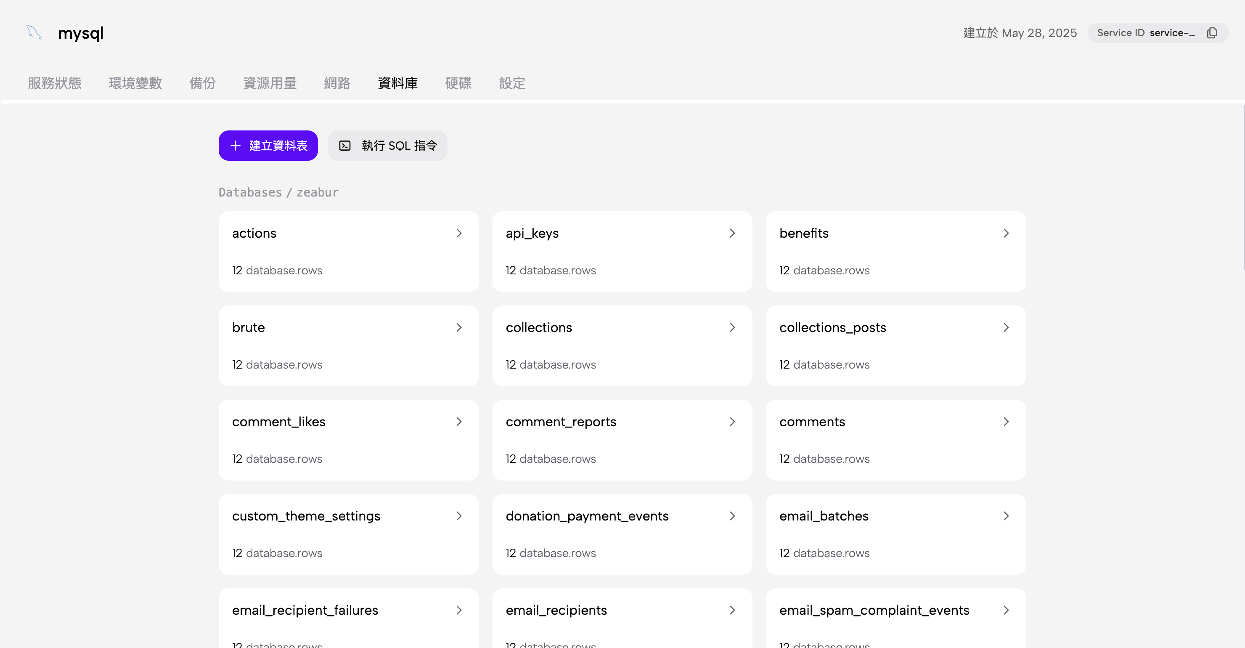Click the Databases breadcrumb link
The height and width of the screenshot is (648, 1245).
tap(250, 192)
